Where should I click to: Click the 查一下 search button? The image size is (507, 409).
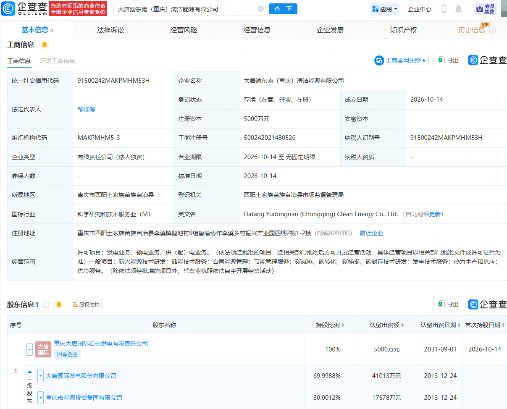pos(283,9)
